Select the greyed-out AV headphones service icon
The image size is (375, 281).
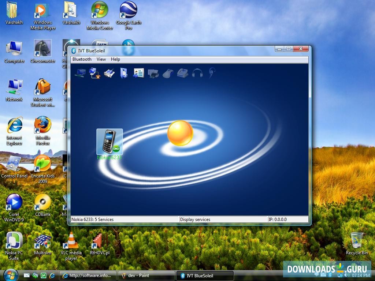[x=197, y=73]
